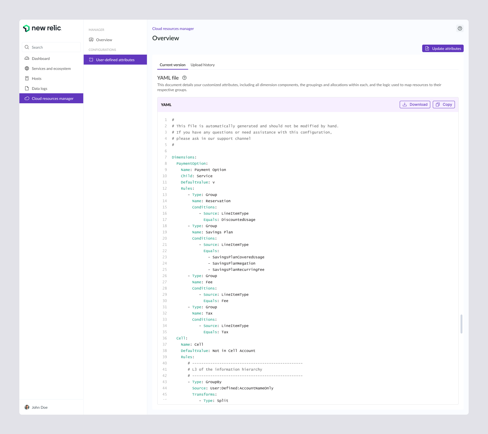The height and width of the screenshot is (434, 488).
Task: Click the manager Overview presentation icon
Action: pyautogui.click(x=91, y=40)
